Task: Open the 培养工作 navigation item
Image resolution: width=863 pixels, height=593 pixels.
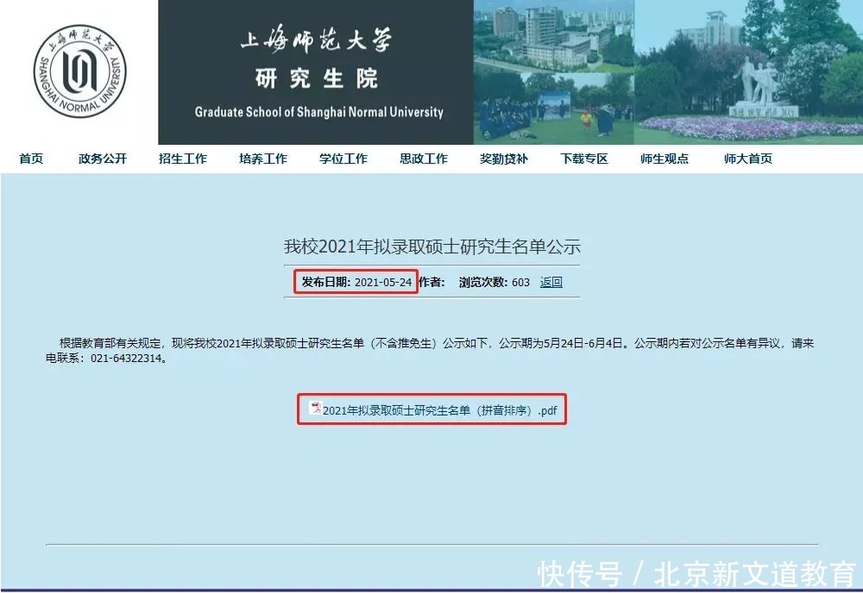Action: (x=262, y=158)
